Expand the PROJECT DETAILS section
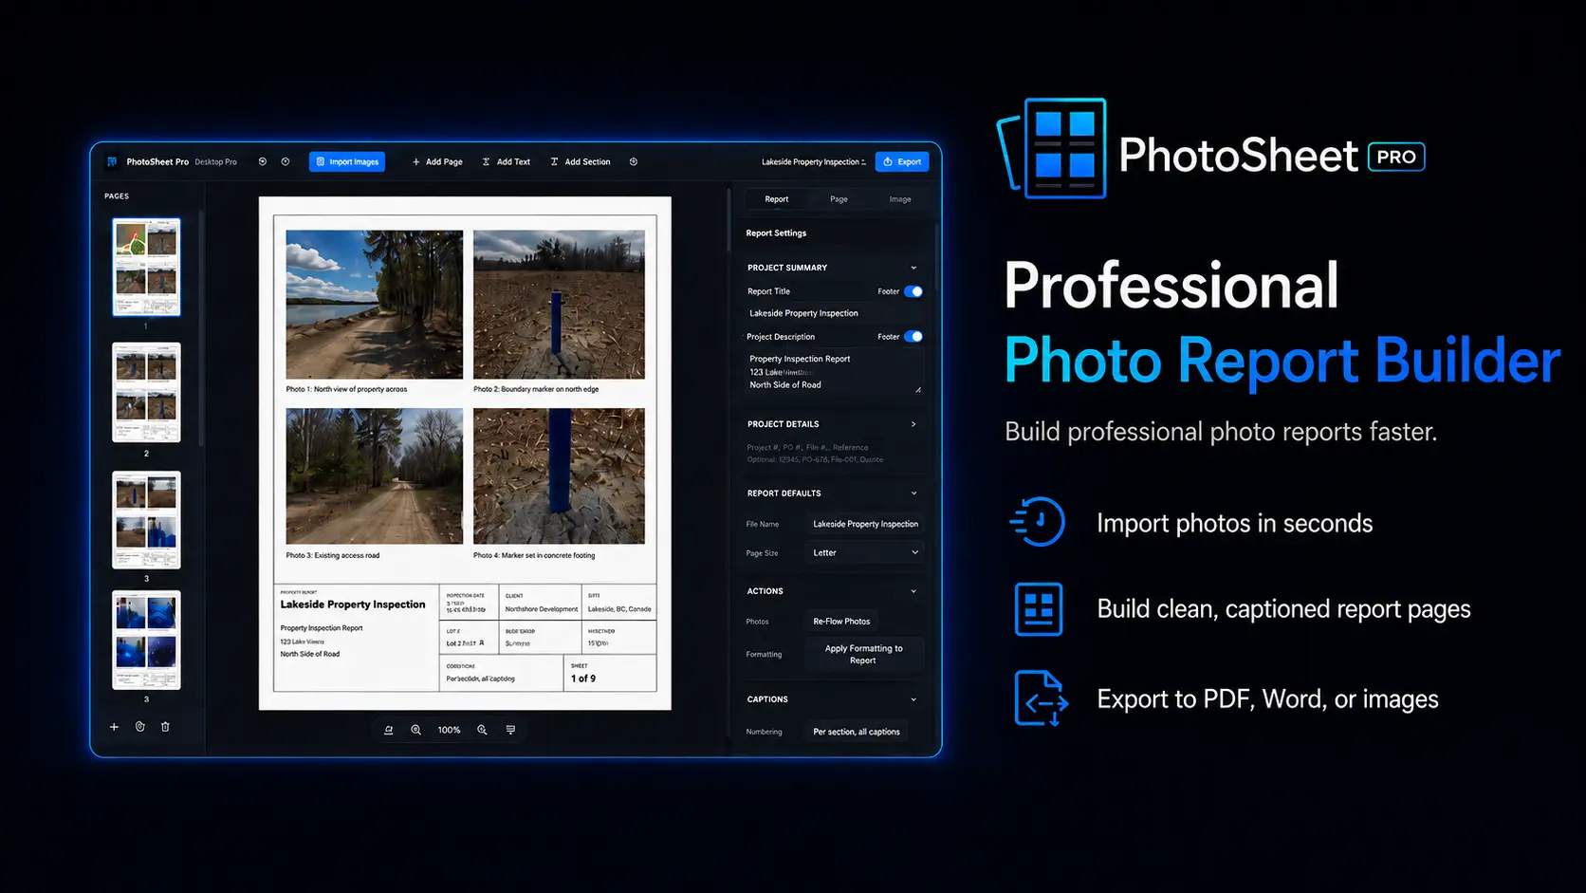Screen dimensions: 1586x893 (913, 424)
